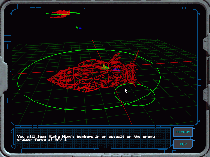Click the FLY button to launch
This screenshot has width=210, height=157.
coord(183,144)
